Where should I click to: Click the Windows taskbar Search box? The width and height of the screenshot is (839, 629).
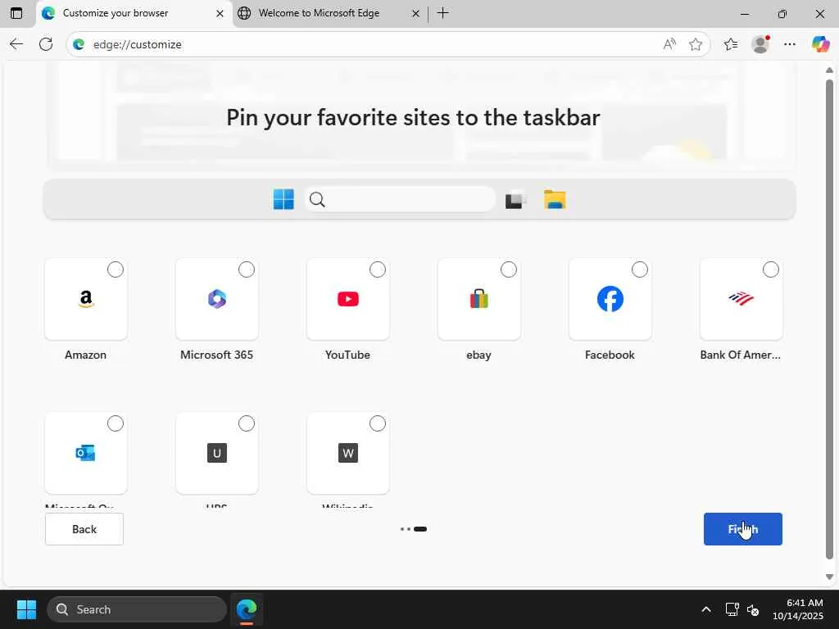tap(137, 609)
